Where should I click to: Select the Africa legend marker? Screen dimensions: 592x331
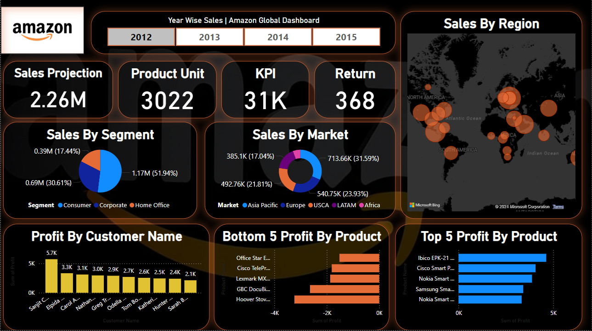(x=361, y=205)
